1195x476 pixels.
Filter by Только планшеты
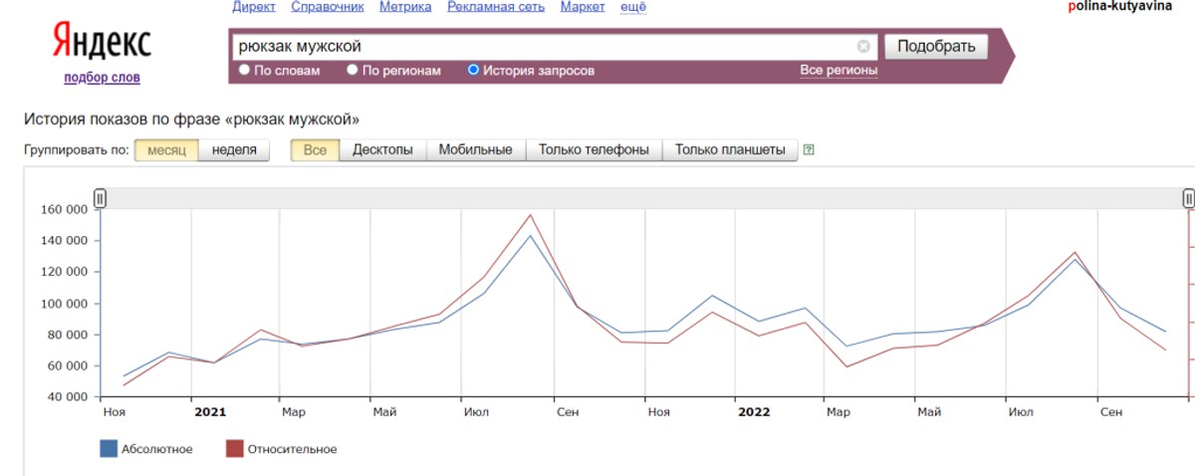click(x=730, y=150)
